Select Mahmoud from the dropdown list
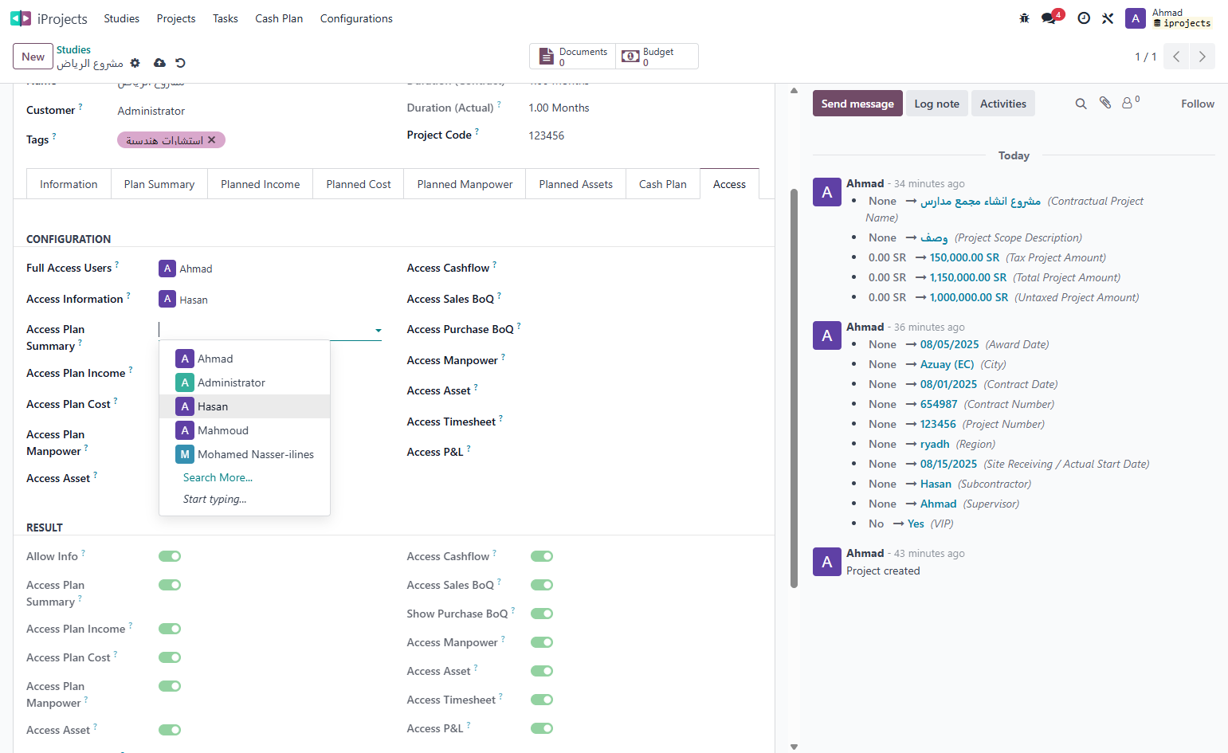Screen dimensions: 1228x753 point(245,430)
